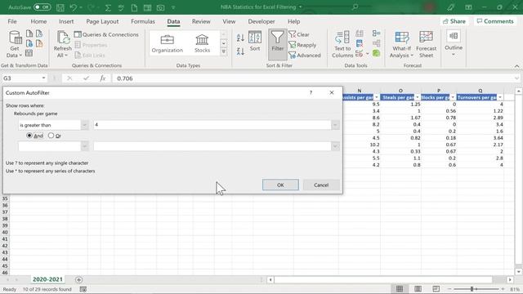Image resolution: width=523 pixels, height=294 pixels.
Task: Open Manage Data Model green icon
Action: tap(376, 53)
